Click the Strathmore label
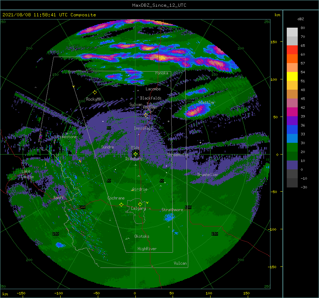The height and width of the screenshot is (298, 319). coord(172,210)
